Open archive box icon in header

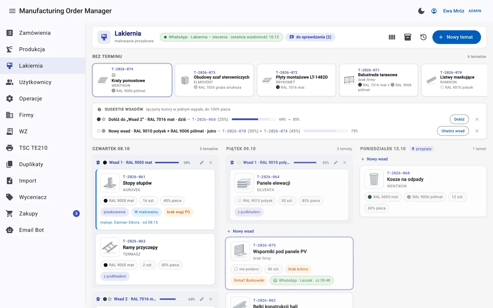point(408,37)
